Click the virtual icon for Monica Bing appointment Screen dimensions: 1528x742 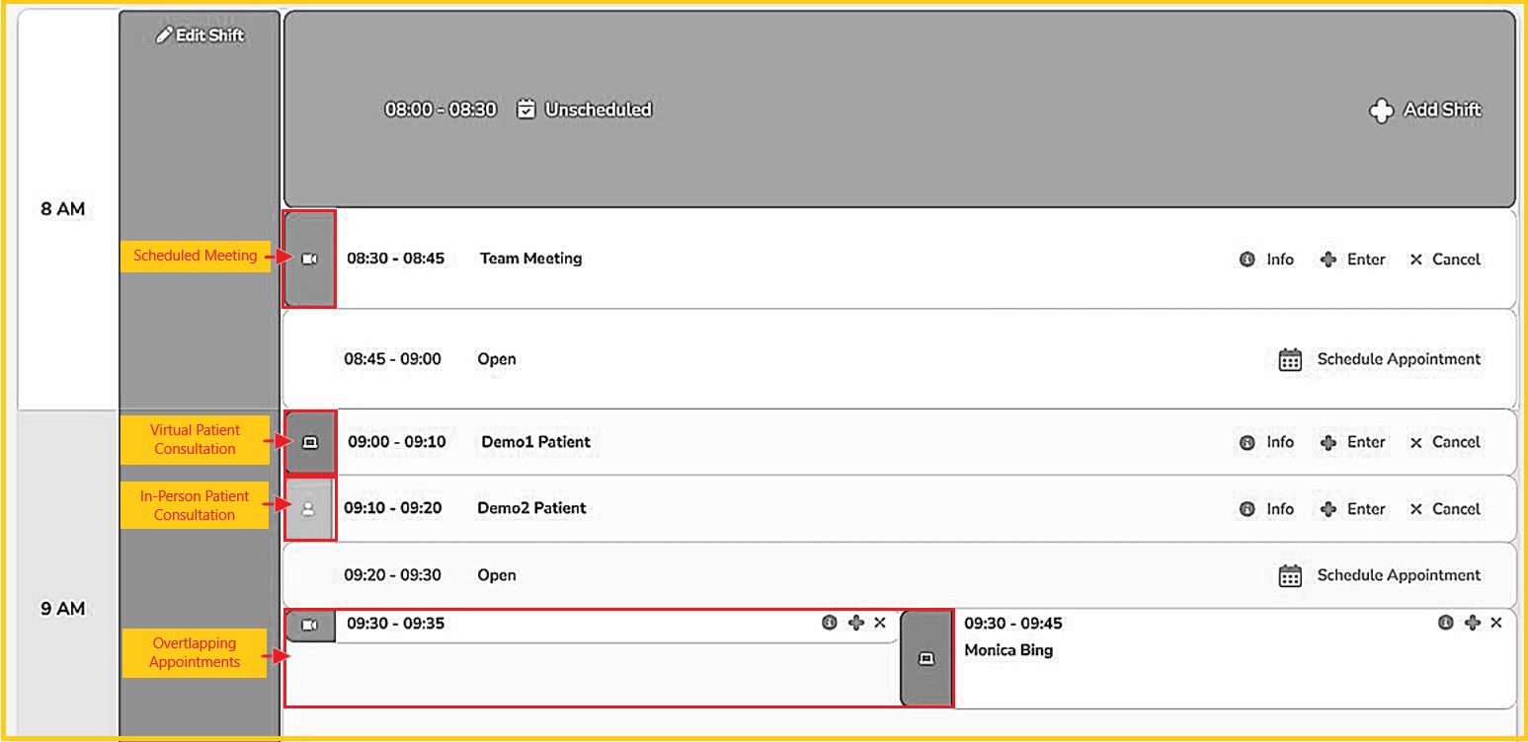(x=926, y=658)
